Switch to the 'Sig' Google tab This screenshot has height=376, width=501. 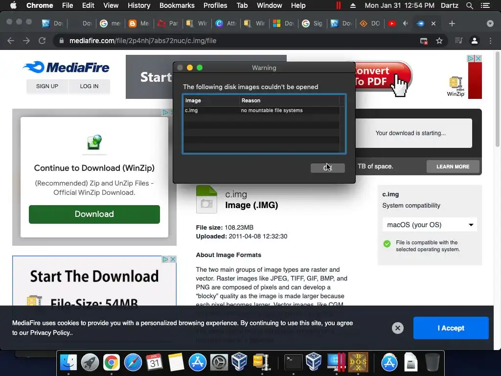tap(312, 23)
